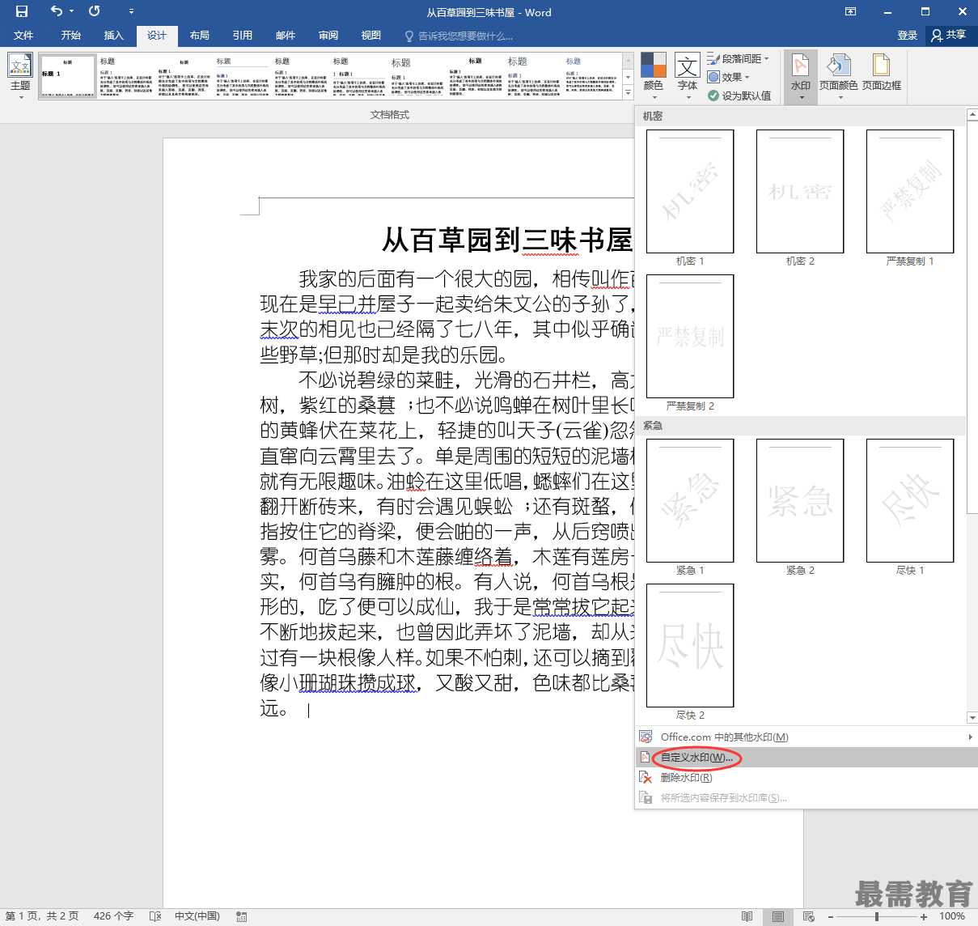Choose Remove Watermark (删除水印)

[807, 778]
